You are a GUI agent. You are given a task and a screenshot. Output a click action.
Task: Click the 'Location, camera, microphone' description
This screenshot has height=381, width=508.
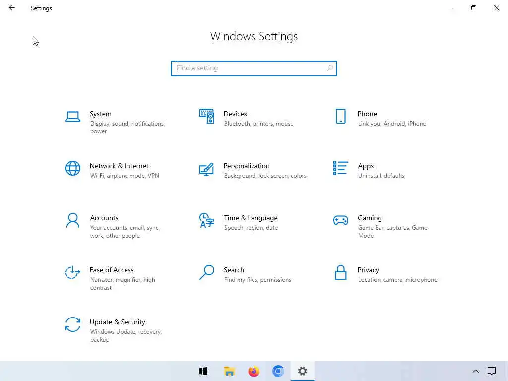397,280
